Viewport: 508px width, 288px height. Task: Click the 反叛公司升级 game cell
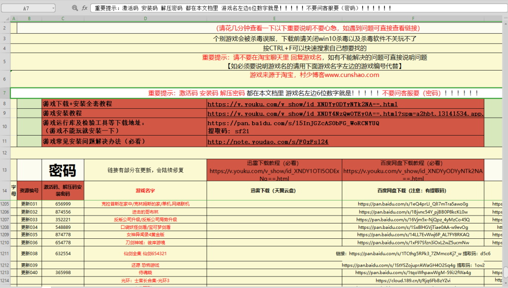tap(145, 219)
